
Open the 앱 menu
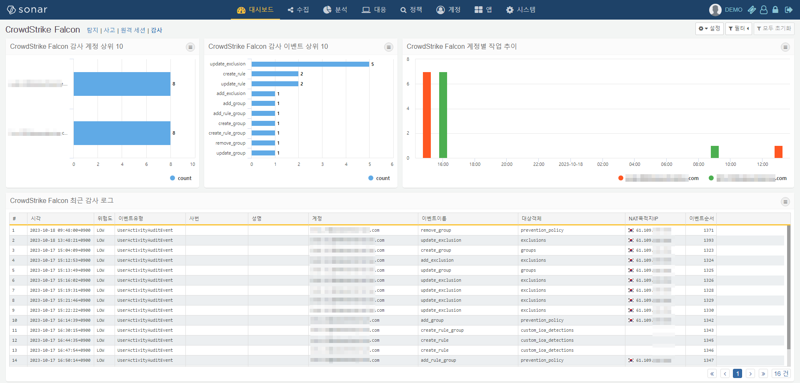[x=483, y=10]
